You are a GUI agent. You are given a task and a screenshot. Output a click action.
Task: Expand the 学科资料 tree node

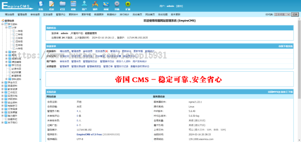6,79
